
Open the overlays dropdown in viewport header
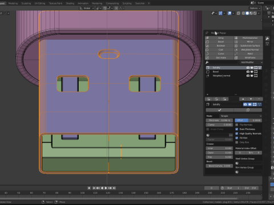pyautogui.click(x=233, y=13)
